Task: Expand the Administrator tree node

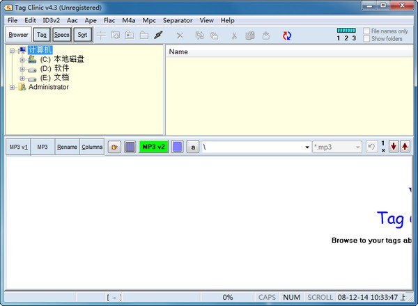Action: pos(12,87)
